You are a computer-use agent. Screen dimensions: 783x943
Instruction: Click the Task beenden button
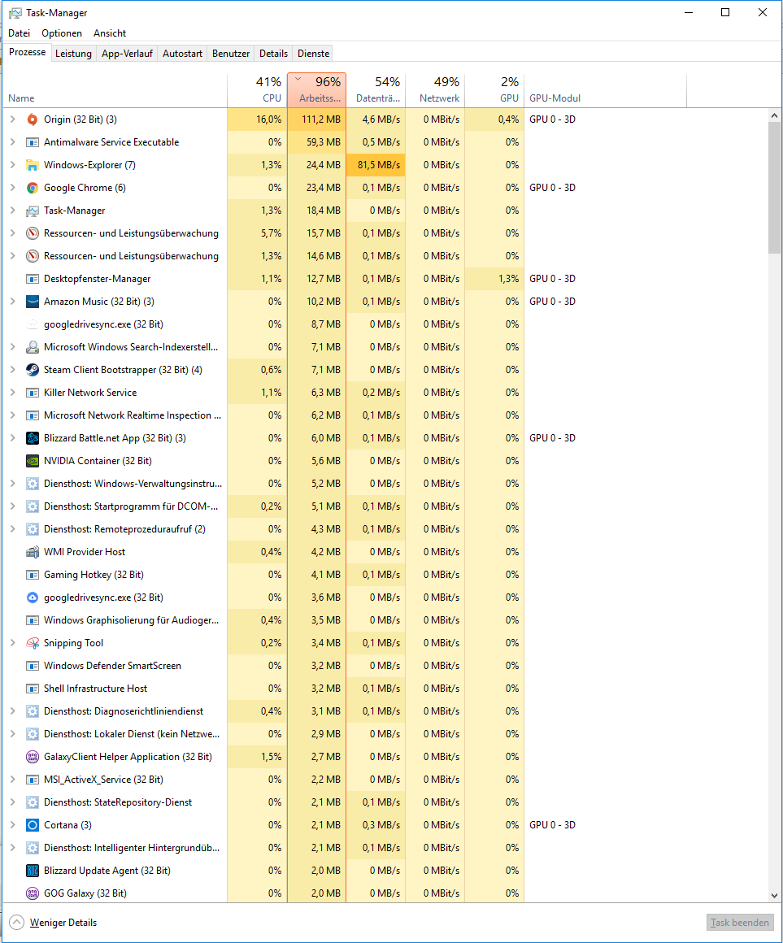click(x=740, y=923)
